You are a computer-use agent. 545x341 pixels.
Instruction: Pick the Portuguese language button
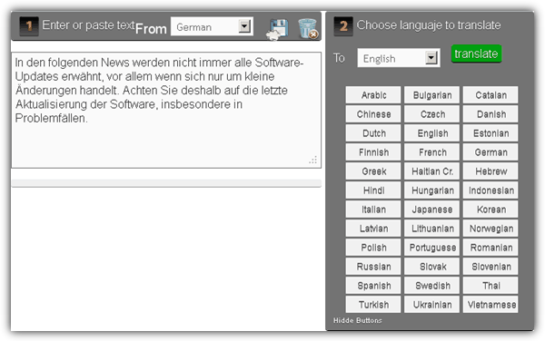[x=432, y=248]
